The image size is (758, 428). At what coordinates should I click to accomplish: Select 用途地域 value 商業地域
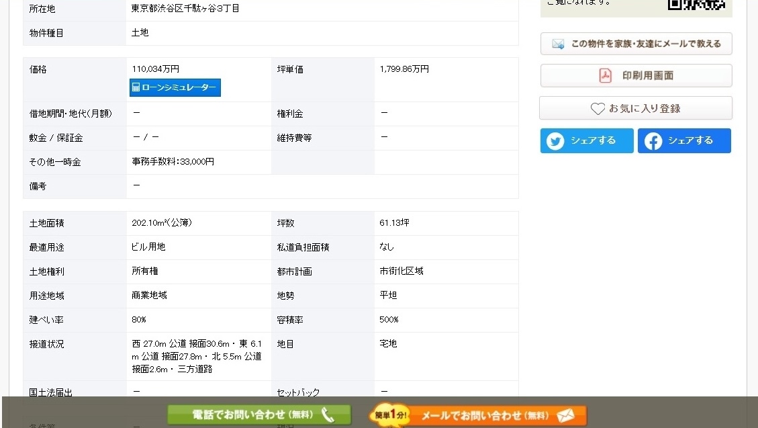pos(149,295)
